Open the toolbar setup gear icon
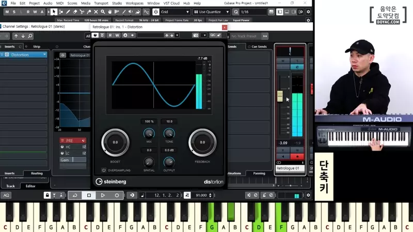The width and height of the screenshot is (413, 232). (308, 12)
